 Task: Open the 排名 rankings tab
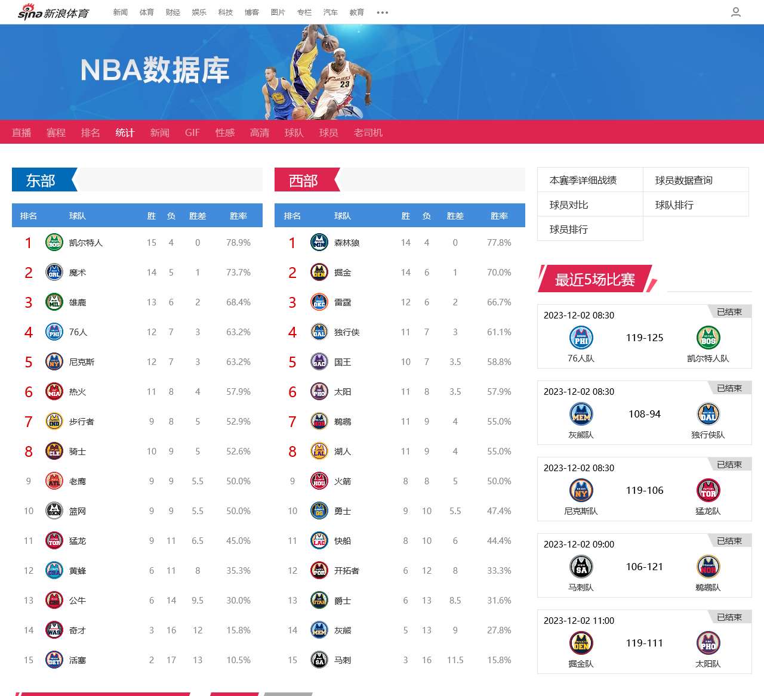point(91,132)
